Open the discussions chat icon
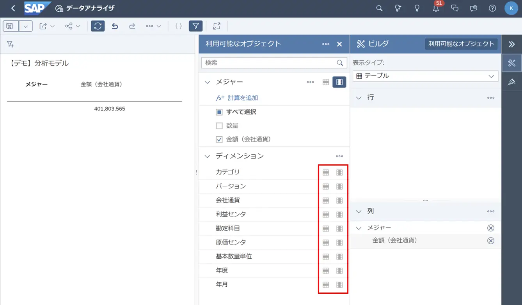This screenshot has width=522, height=305. pos(455,8)
